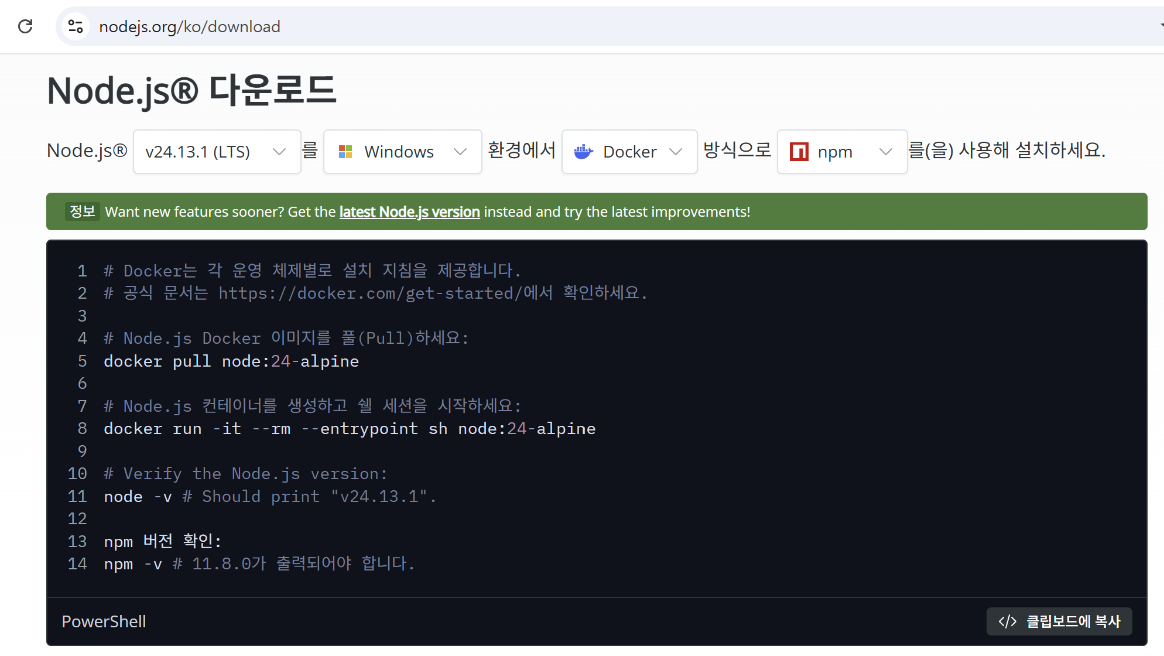Click the PowerShell label below the code
Screen dimensions: 1164x656
[x=104, y=621]
